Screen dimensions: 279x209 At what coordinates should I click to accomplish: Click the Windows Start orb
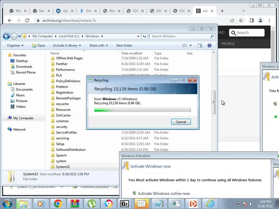pos(7,204)
